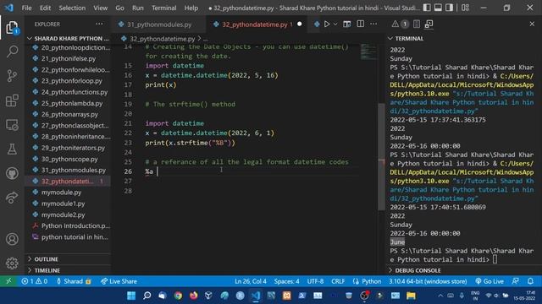Open the Problems warning panel icon
The width and height of the screenshot is (542, 304).
click(395, 24)
